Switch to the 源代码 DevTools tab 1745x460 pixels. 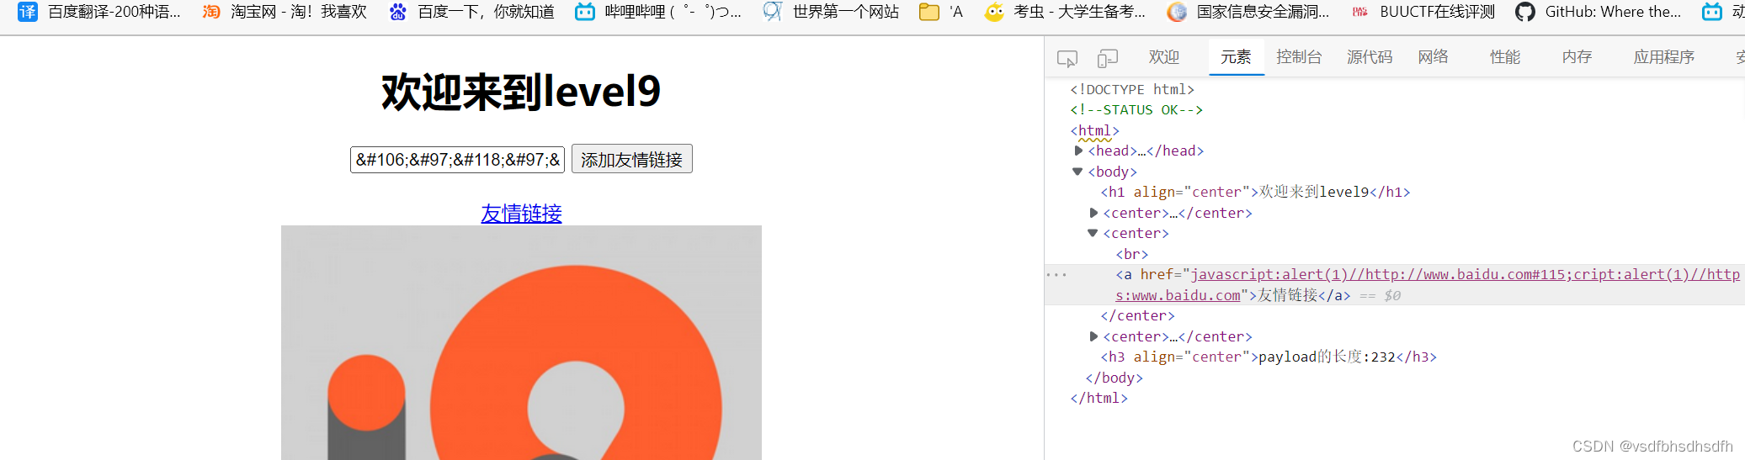tap(1370, 57)
